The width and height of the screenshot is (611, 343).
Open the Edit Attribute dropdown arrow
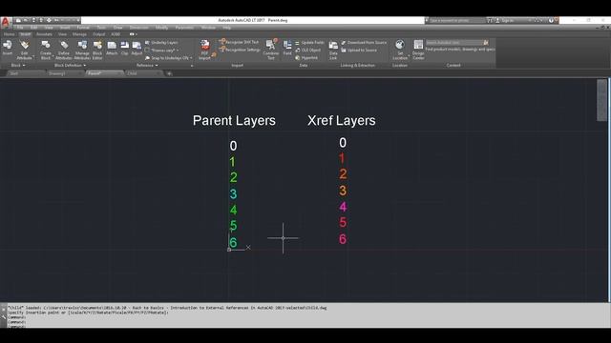pos(33,57)
